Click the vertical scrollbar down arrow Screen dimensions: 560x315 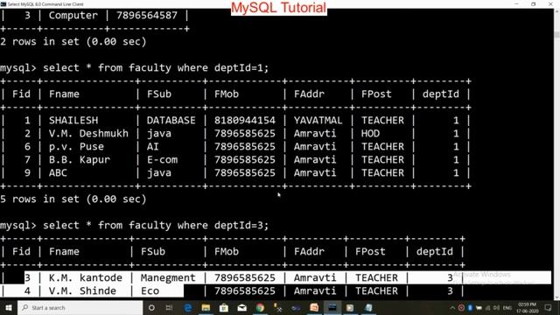(x=556, y=297)
